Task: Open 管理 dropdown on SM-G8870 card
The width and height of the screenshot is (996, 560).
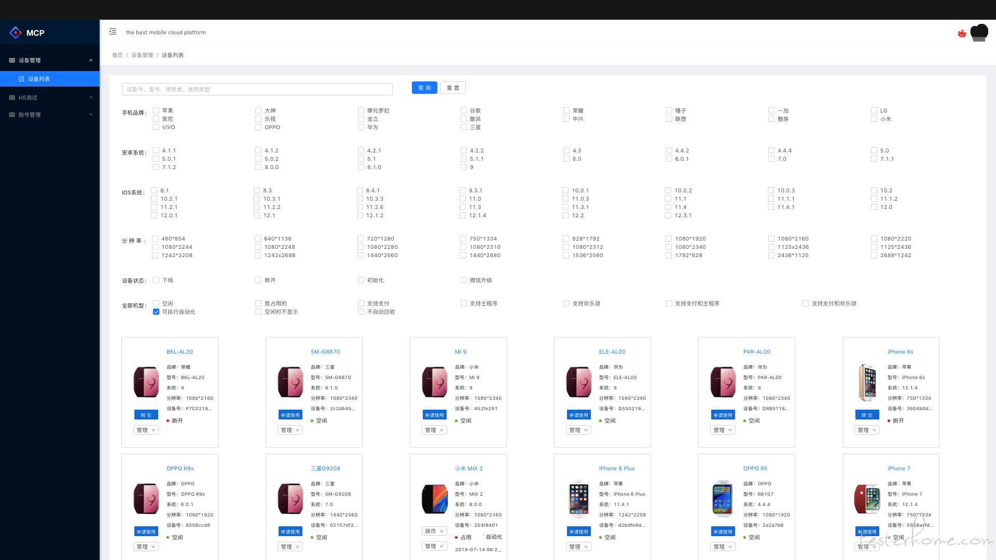Action: (x=290, y=430)
